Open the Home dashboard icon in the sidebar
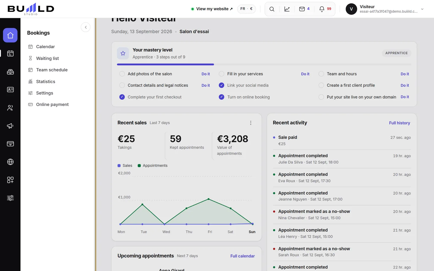The height and width of the screenshot is (271, 434). [x=10, y=36]
